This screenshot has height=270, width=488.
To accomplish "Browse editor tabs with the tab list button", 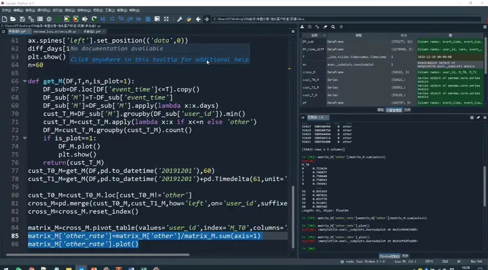I will point(3,32).
